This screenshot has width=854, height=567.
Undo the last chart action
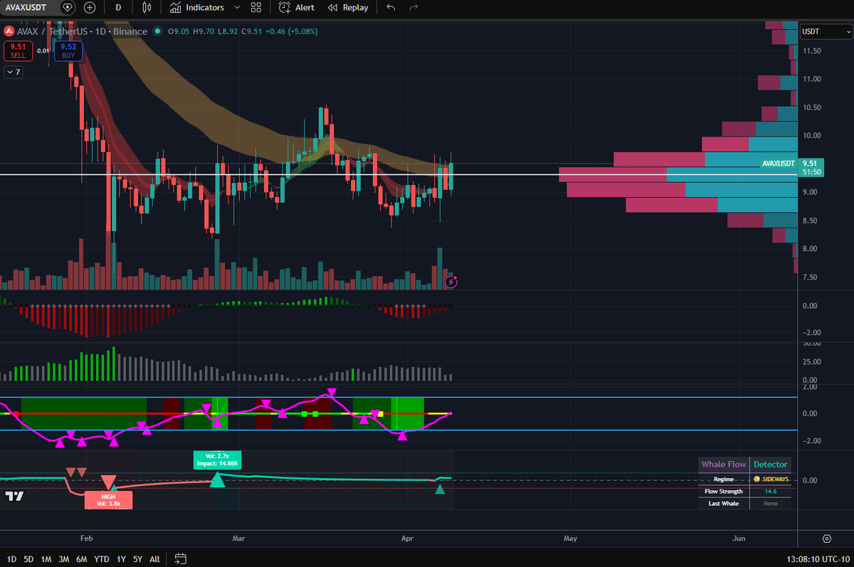coord(390,7)
